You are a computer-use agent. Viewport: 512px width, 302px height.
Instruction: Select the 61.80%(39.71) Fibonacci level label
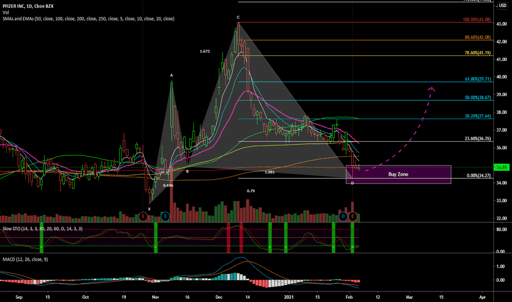[x=478, y=79]
